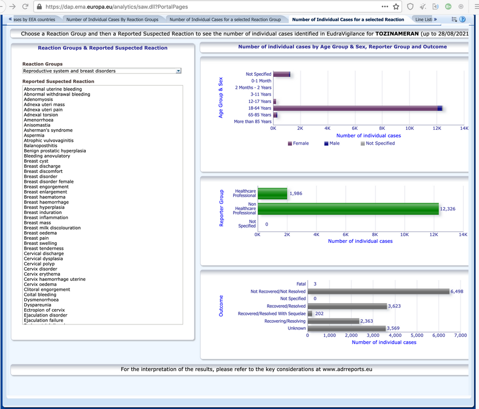Switch to the Line Listing tab
The width and height of the screenshot is (479, 409).
pyautogui.click(x=424, y=19)
